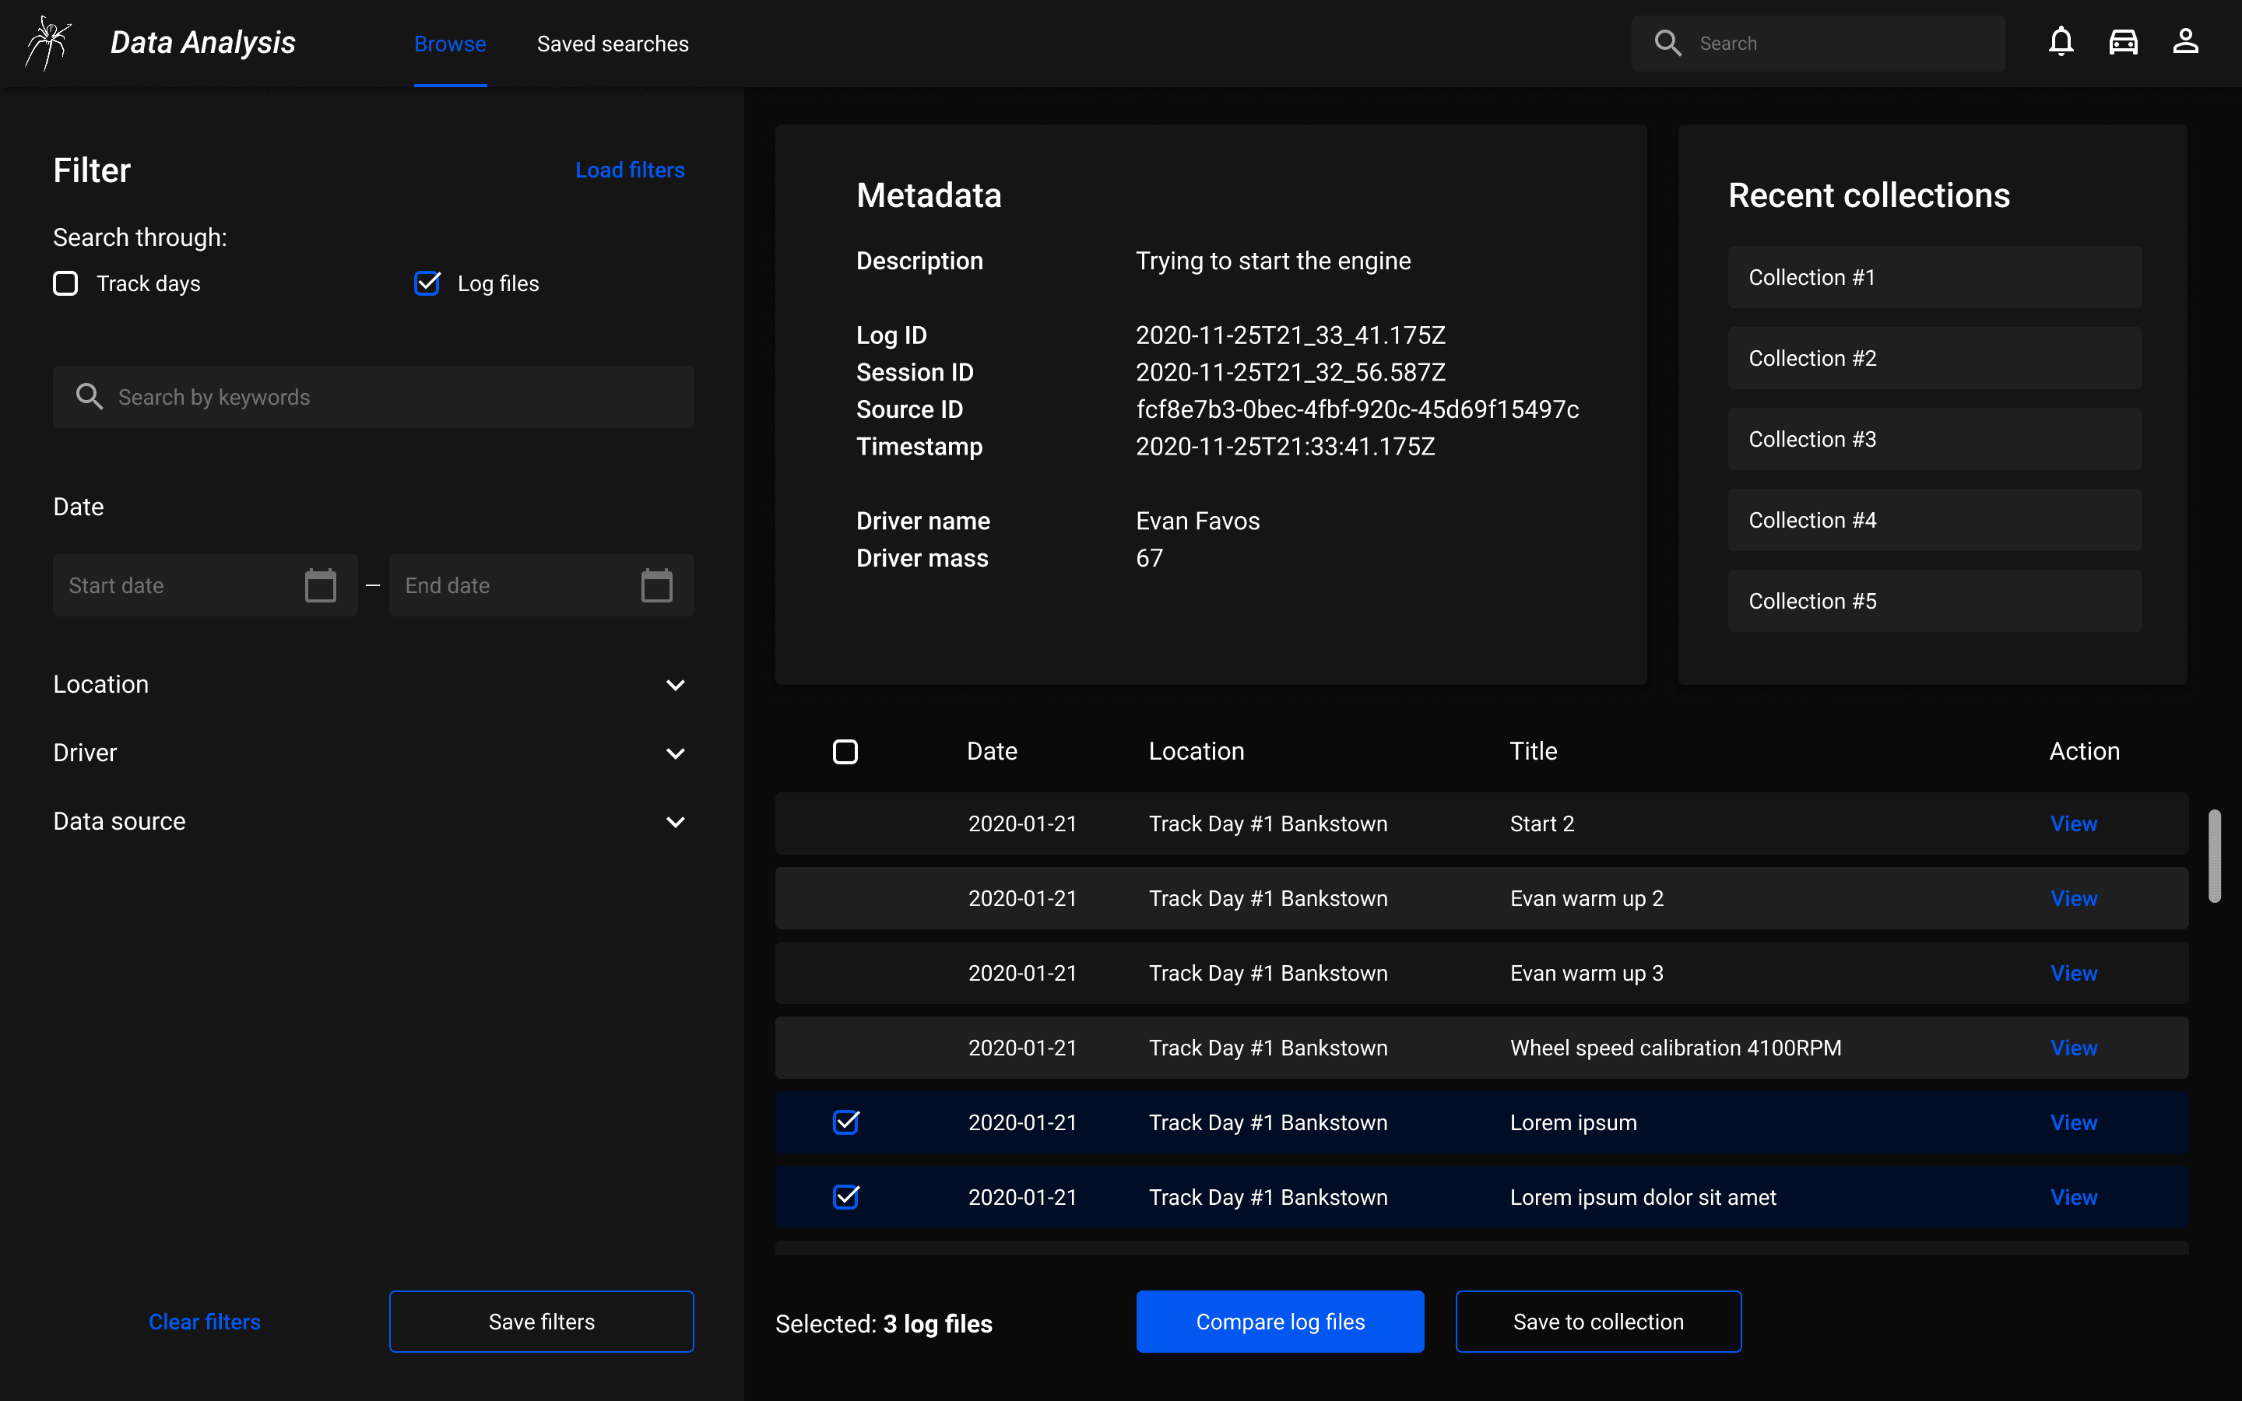Click the Log ID value 2020-11-25T21_33_41.175Z
This screenshot has height=1401, width=2242.
(x=1291, y=335)
